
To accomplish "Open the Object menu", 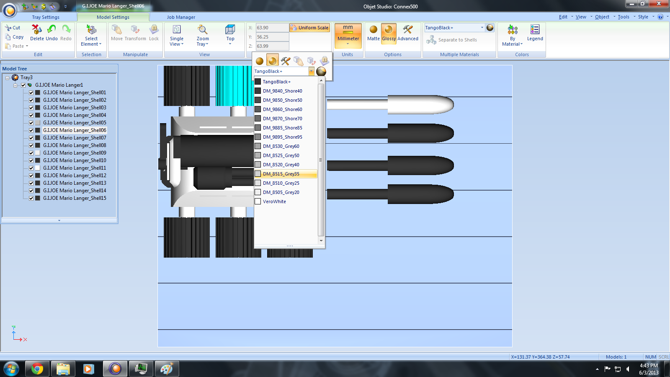I will pos(602,17).
